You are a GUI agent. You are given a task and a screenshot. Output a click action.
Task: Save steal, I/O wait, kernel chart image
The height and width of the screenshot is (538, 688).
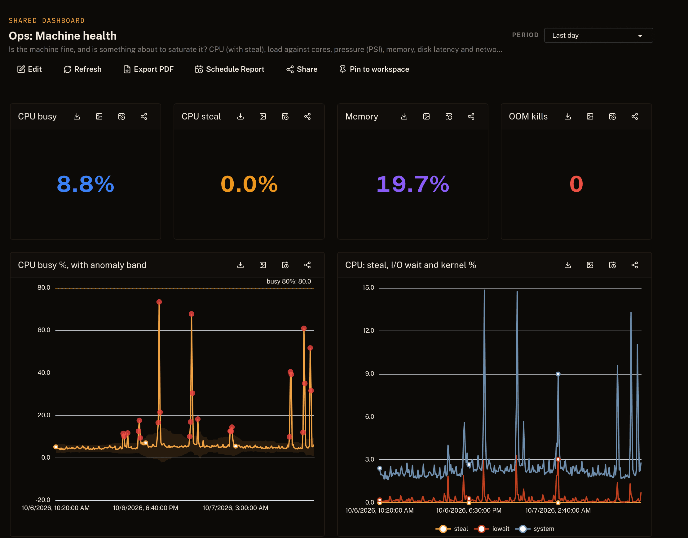click(590, 265)
